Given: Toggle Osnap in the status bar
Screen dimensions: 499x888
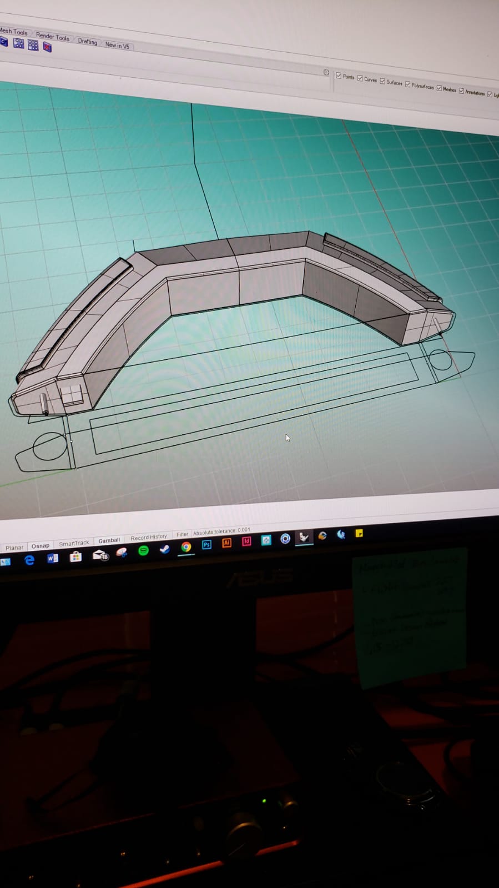Looking at the screenshot, I should (40, 545).
